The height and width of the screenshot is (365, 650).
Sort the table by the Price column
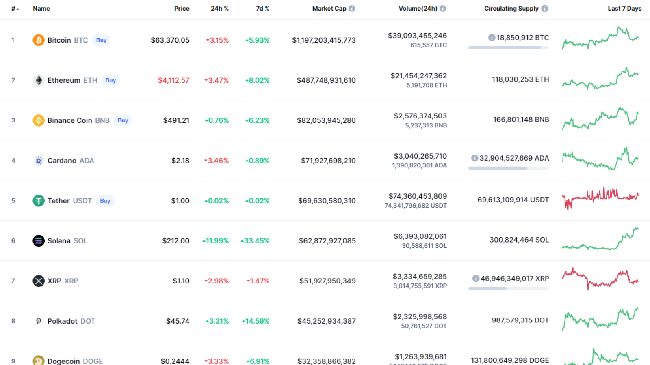[182, 9]
